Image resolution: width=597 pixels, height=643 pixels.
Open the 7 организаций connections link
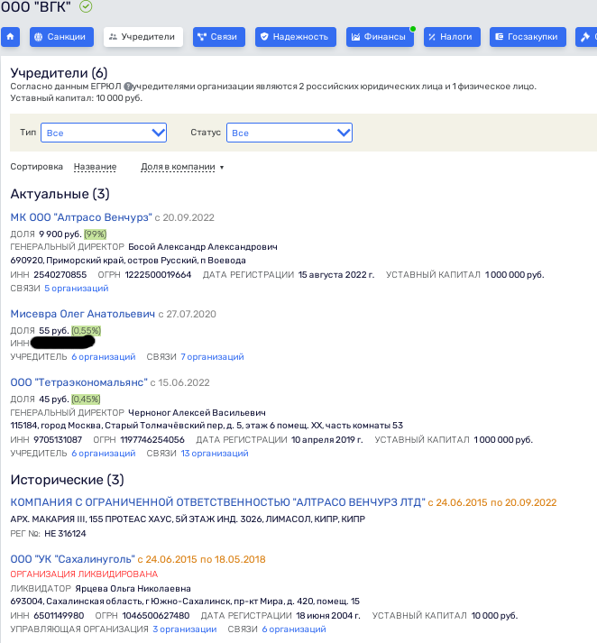coord(213,357)
